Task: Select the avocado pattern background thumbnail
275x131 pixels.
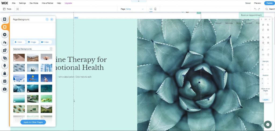Action: [x=19, y=109]
